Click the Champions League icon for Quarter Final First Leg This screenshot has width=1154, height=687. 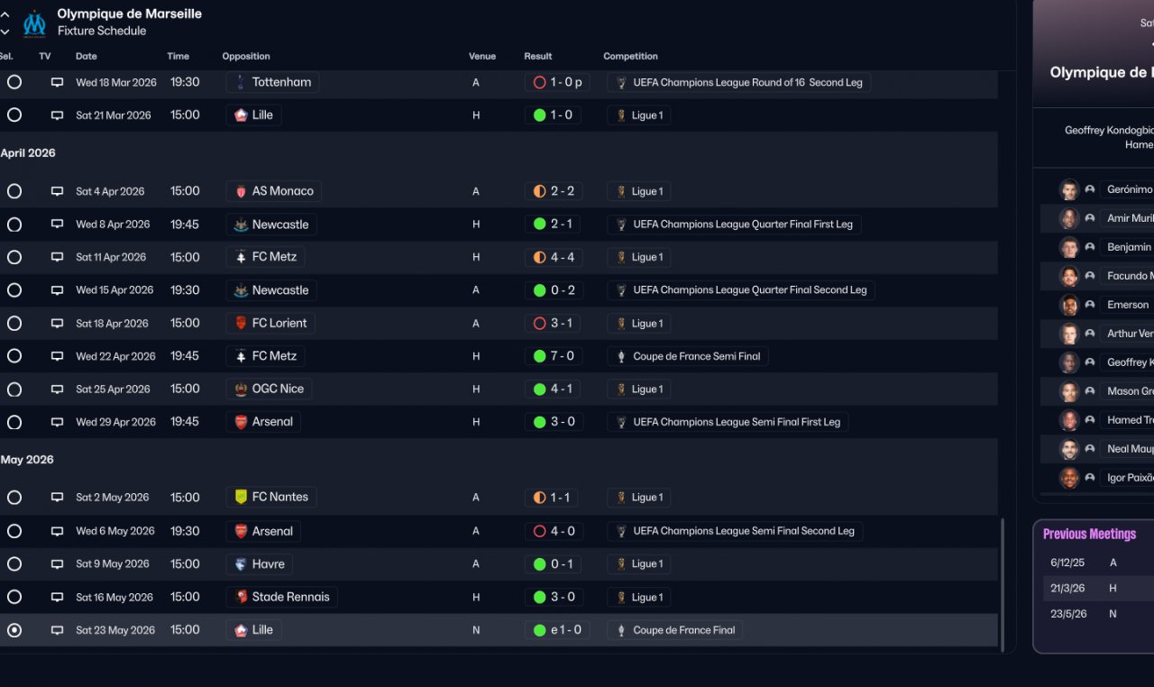[621, 224]
